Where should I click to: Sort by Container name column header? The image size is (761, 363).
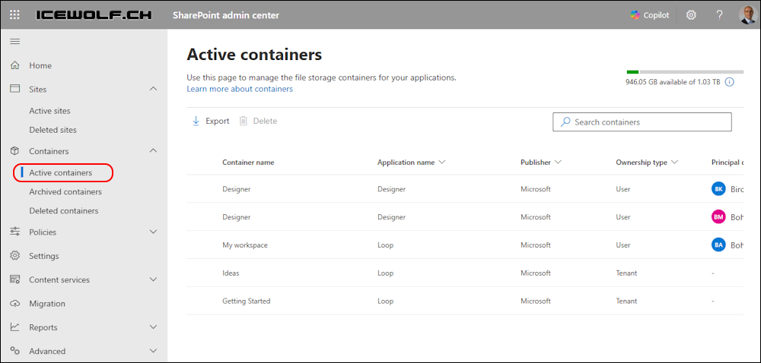(248, 163)
